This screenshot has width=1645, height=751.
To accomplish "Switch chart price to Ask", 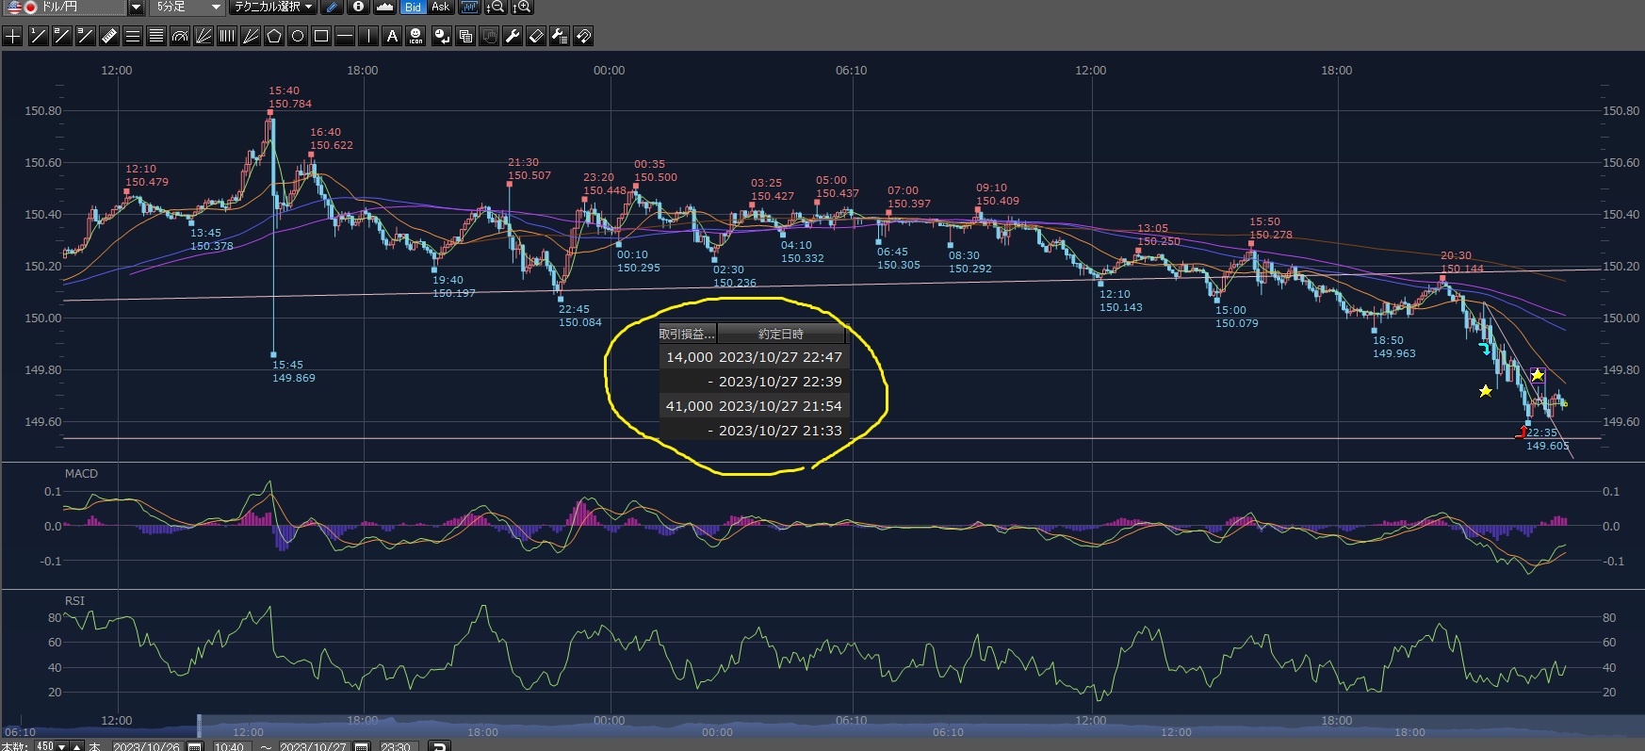I will pos(441,8).
